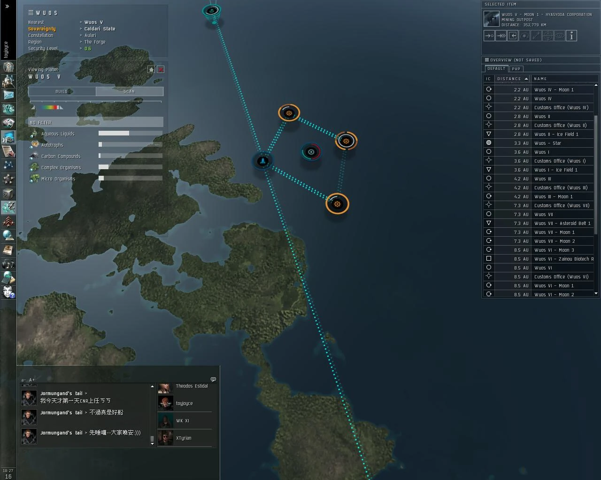Open the Overview panel menu icon
601x480 pixels.
(487, 60)
